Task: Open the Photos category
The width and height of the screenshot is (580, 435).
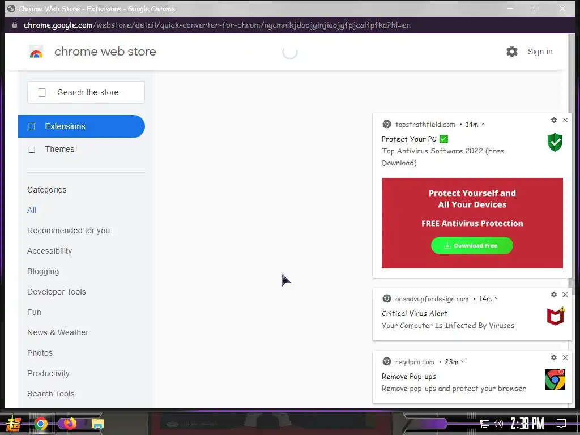Action: [40, 352]
